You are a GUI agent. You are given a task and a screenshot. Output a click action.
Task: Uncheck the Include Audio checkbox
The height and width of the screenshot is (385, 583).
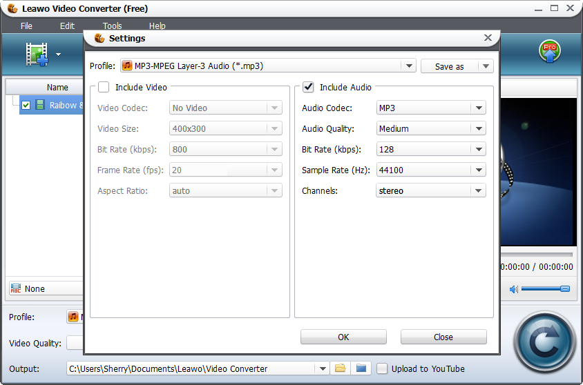click(x=308, y=87)
